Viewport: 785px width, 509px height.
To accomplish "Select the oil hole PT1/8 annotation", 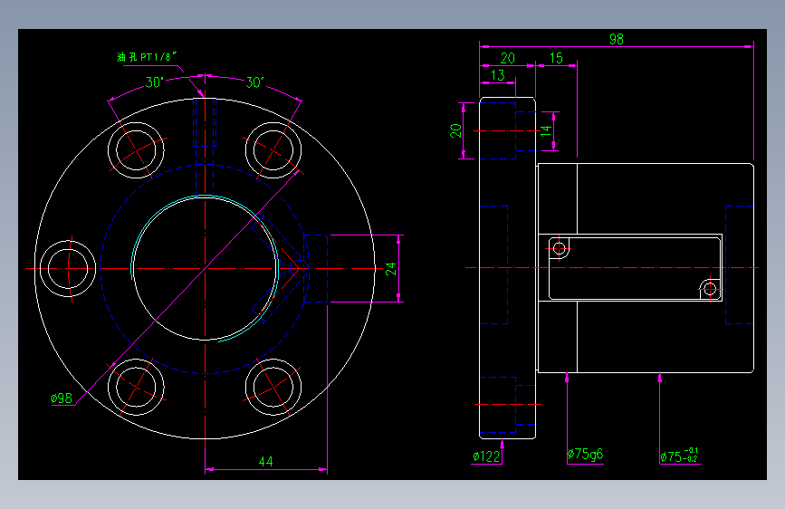I will pyautogui.click(x=148, y=57).
